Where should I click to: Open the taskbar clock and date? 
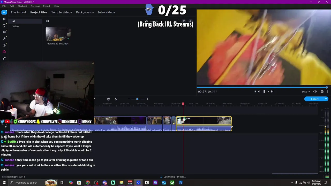[316, 183]
